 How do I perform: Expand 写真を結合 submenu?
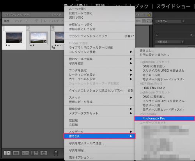[x=99, y=64]
